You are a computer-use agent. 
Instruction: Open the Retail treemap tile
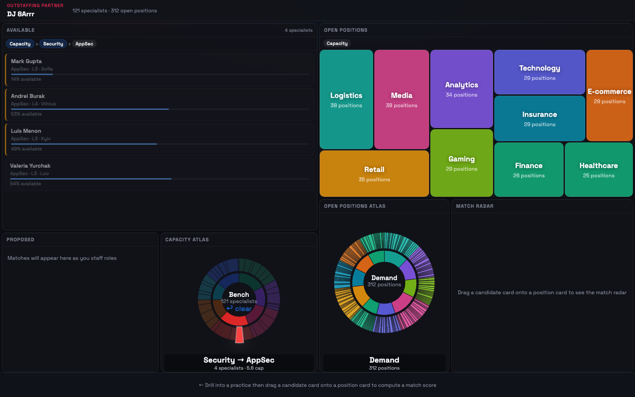374,173
